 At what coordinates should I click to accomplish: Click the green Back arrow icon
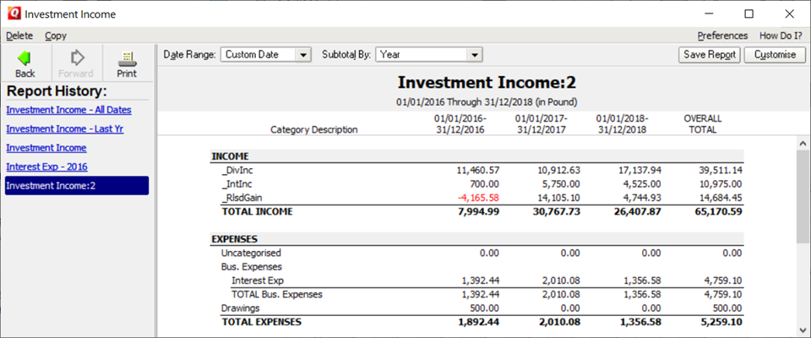(x=24, y=57)
